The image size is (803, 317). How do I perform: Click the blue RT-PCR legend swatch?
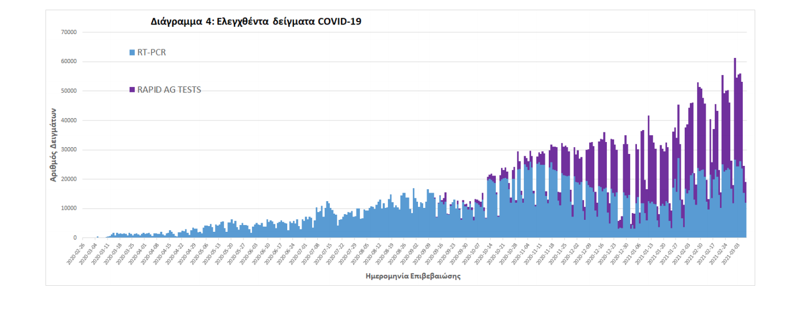coord(132,53)
